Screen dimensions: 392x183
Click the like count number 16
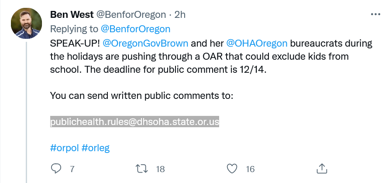coord(250,169)
